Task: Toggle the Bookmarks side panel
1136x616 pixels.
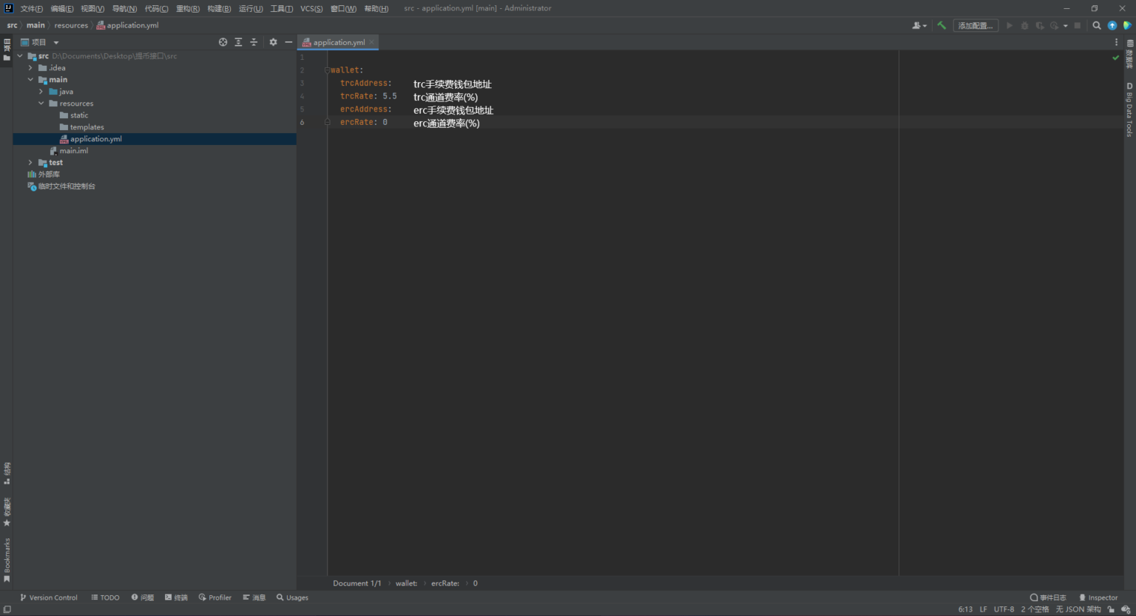Action: 7,559
